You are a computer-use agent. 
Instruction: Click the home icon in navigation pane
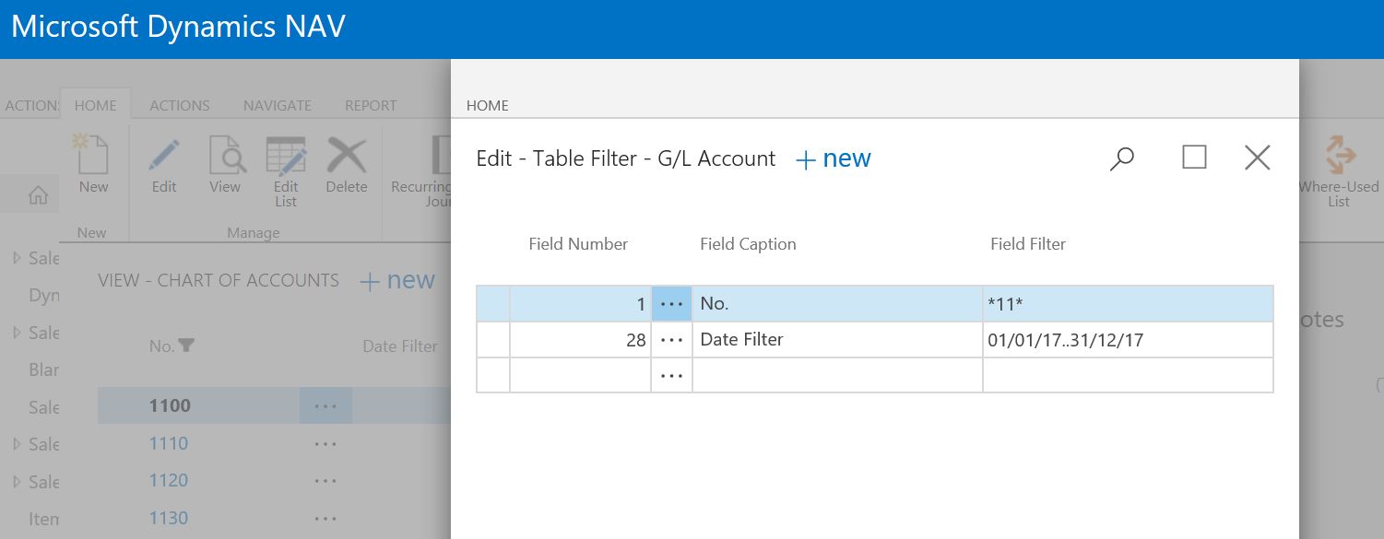(39, 194)
